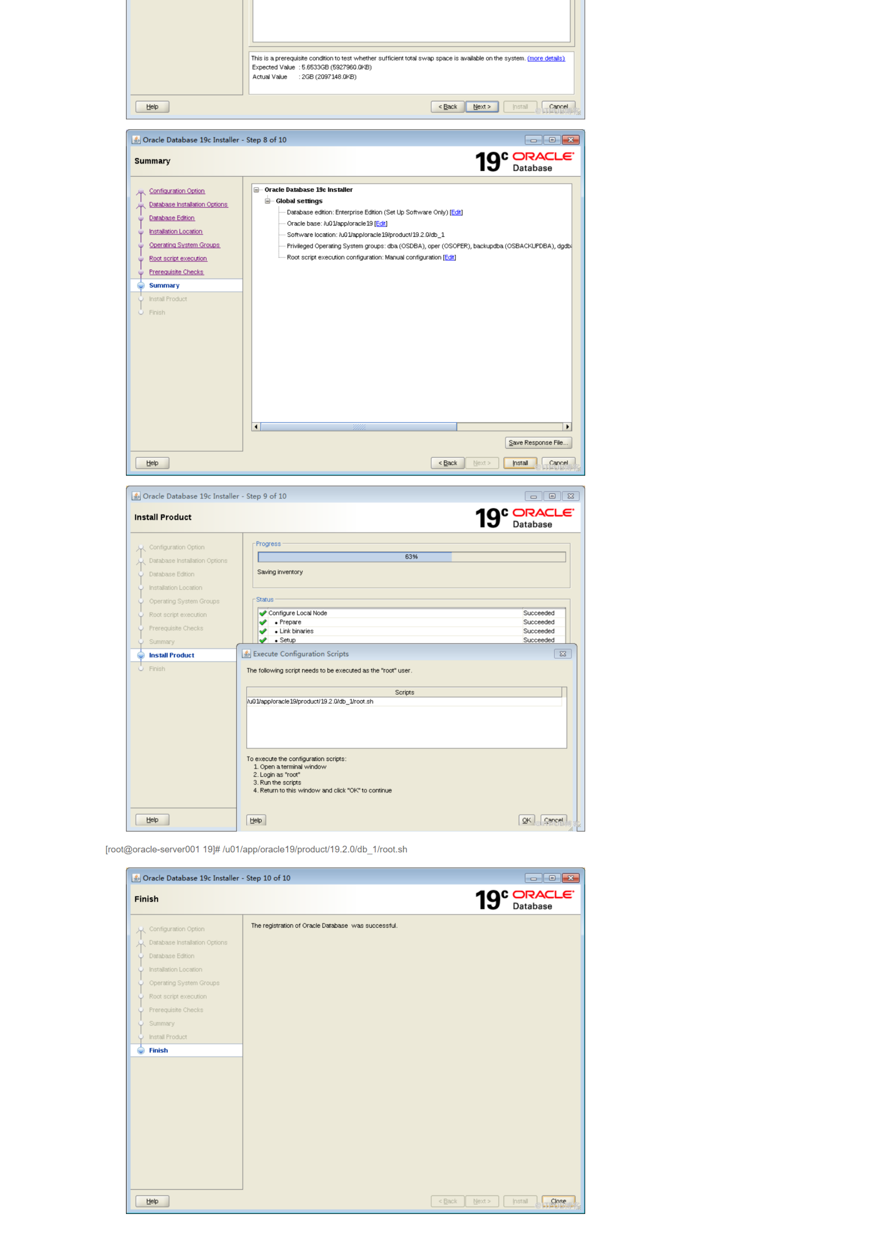Screen dimensions: 886x1249
Task: Maximize the Step 9 of 10 installer window
Action: click(x=552, y=496)
